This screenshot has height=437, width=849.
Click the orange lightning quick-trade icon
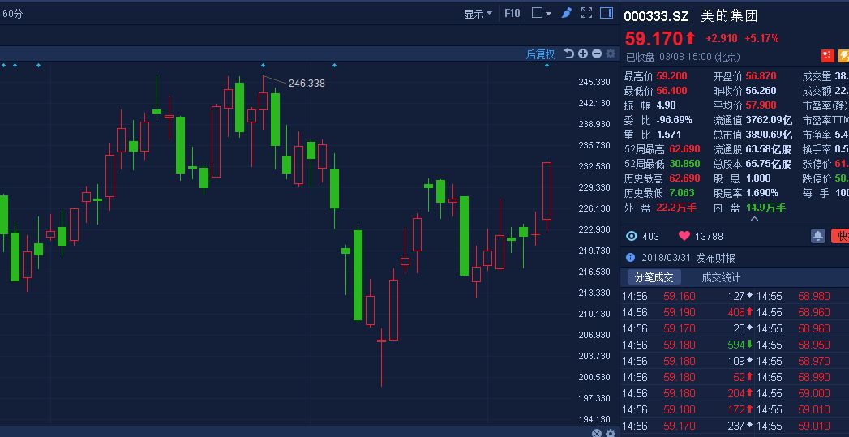coord(843,56)
